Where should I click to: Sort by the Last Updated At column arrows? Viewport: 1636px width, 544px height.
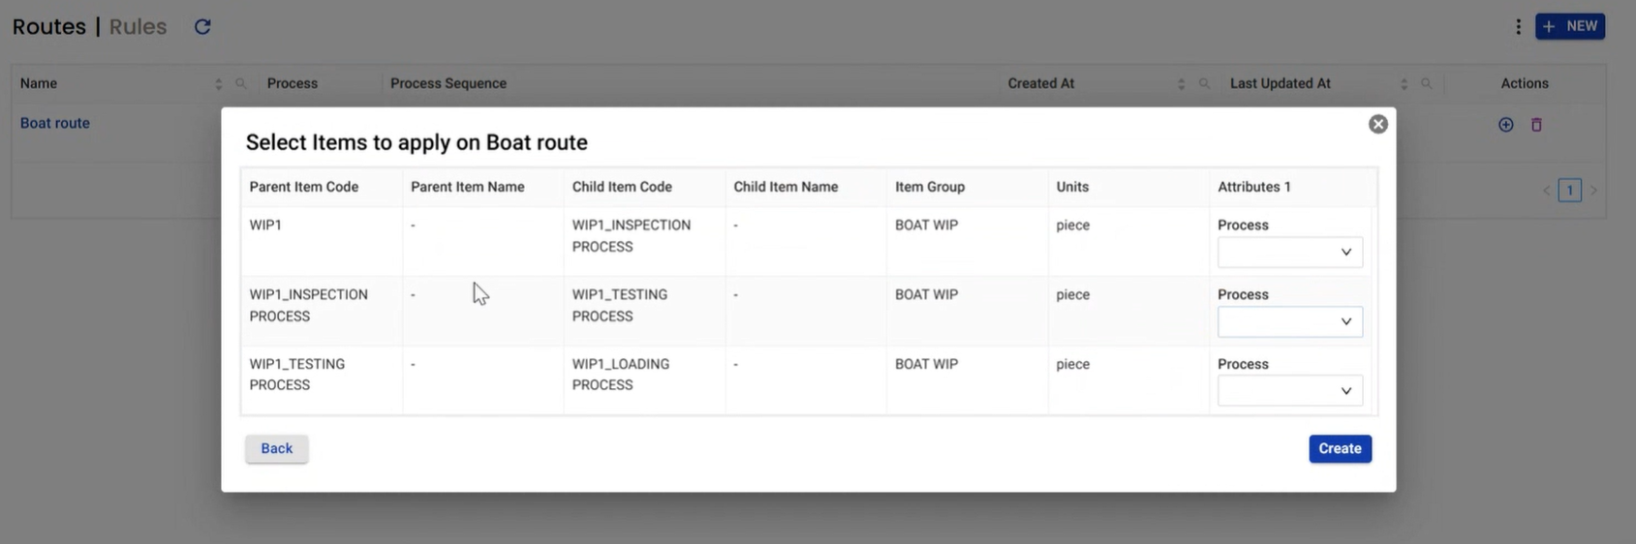pos(1404,84)
